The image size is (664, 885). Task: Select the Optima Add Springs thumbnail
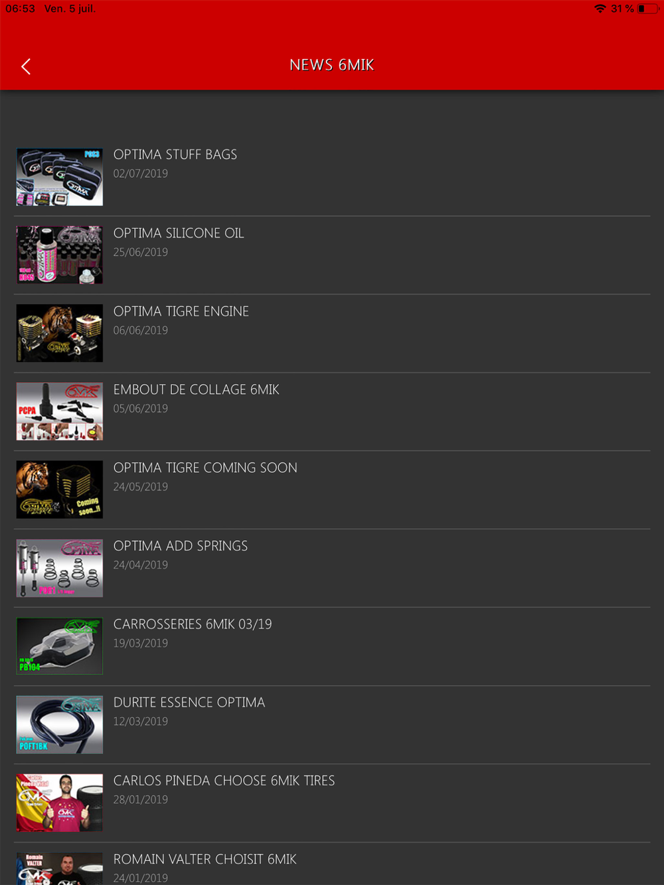coord(60,568)
